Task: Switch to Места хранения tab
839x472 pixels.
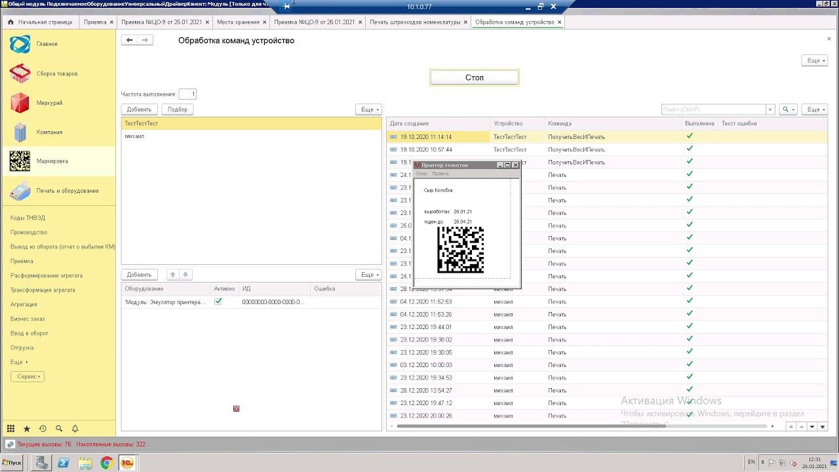Action: 239,22
